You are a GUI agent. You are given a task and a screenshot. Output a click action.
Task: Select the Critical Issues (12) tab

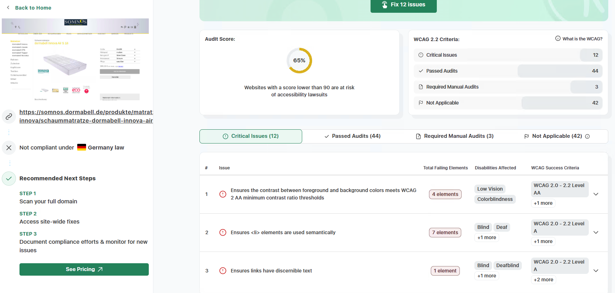(251, 136)
